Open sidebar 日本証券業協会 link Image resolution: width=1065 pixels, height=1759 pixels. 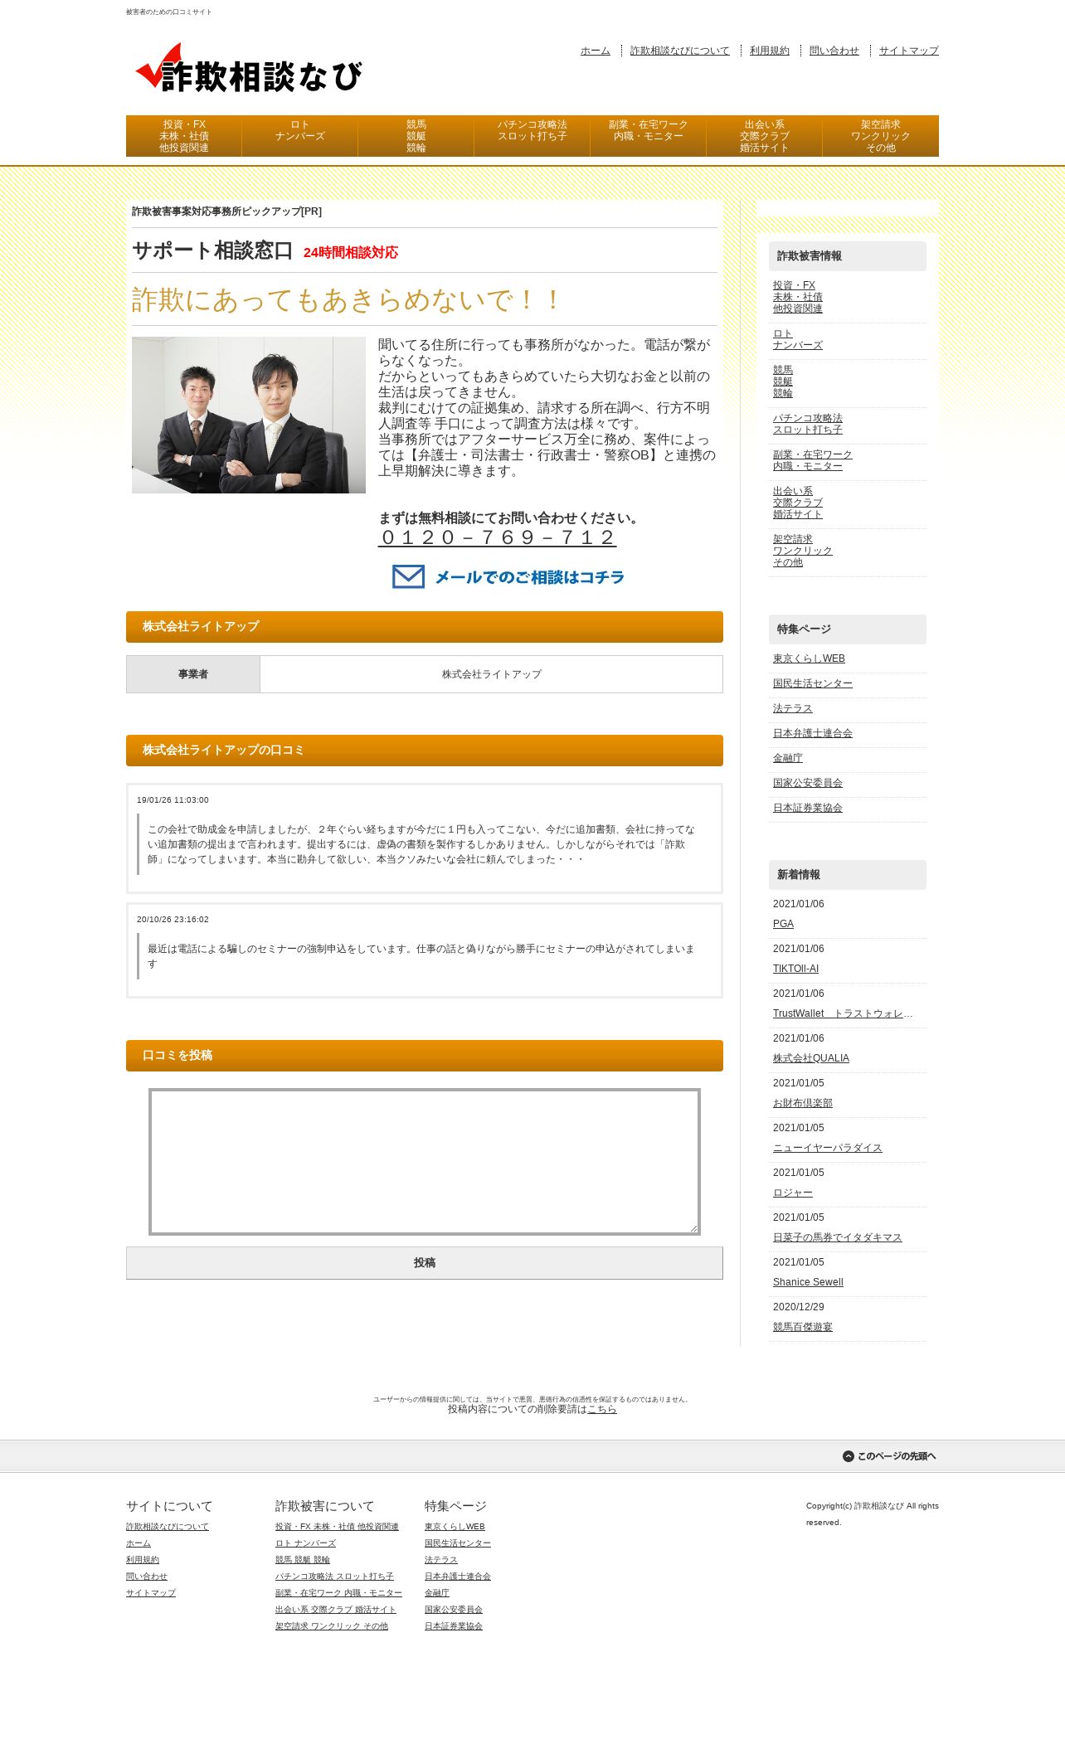click(808, 808)
